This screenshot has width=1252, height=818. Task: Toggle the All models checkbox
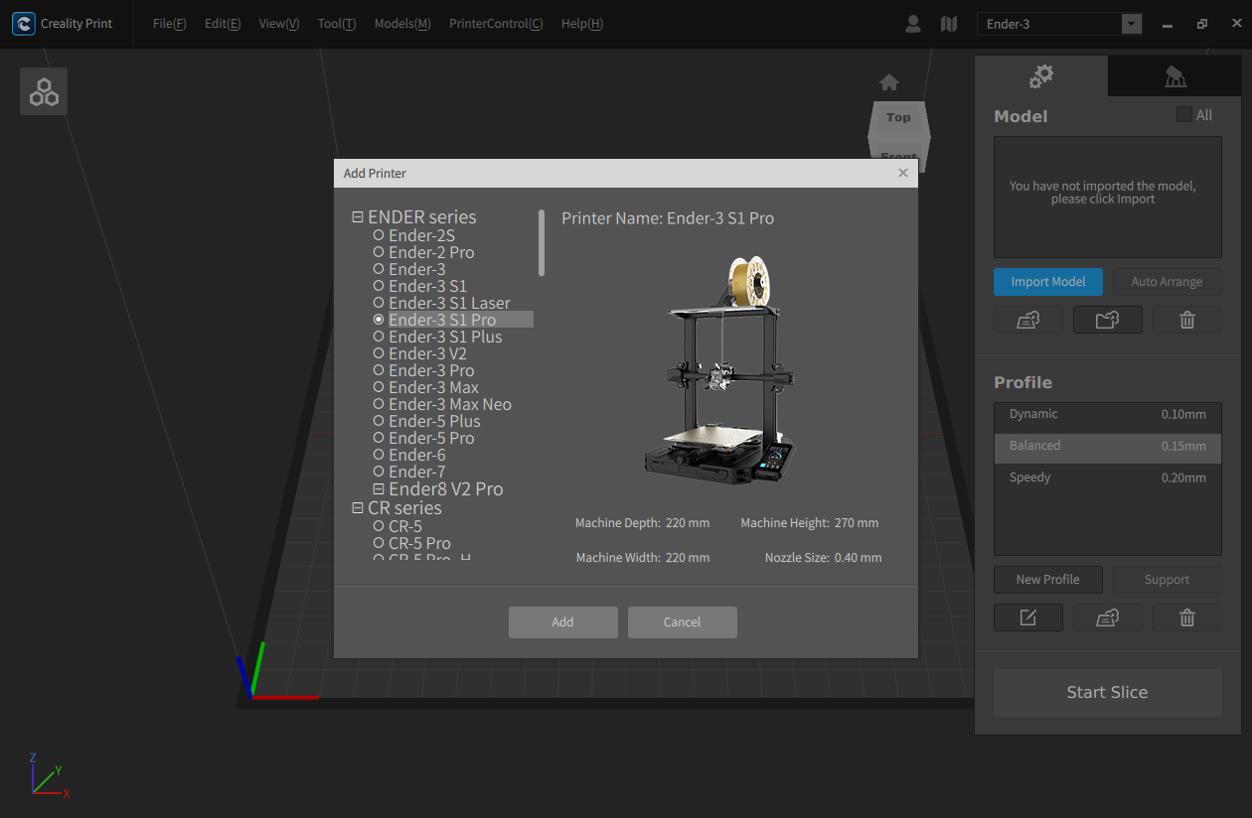[x=1183, y=115]
